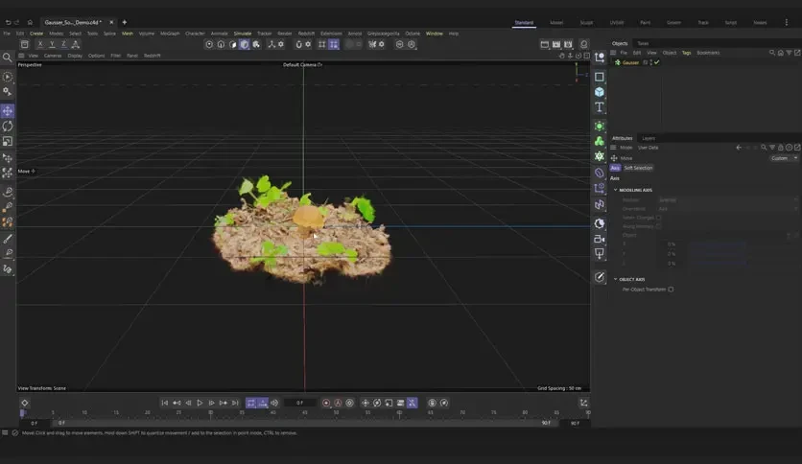Toggle autokeying button in the timeline
The height and width of the screenshot is (464, 802).
coord(338,403)
